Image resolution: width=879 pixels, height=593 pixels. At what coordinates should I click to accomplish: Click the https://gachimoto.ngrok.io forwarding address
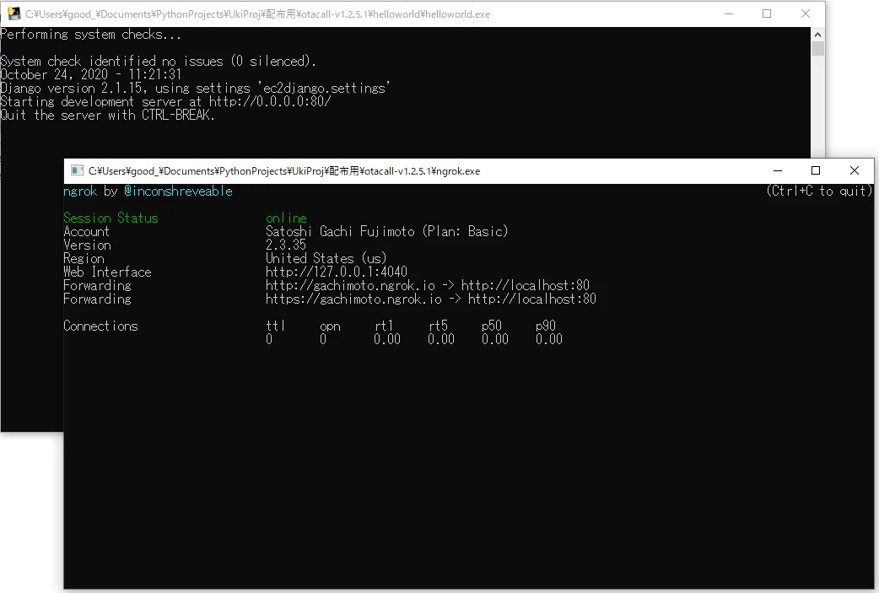(353, 299)
